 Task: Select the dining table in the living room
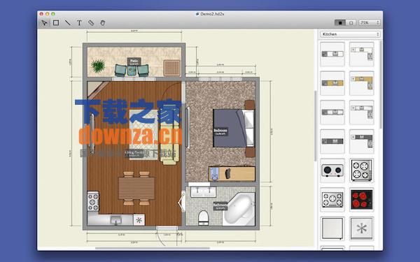pos(136,188)
